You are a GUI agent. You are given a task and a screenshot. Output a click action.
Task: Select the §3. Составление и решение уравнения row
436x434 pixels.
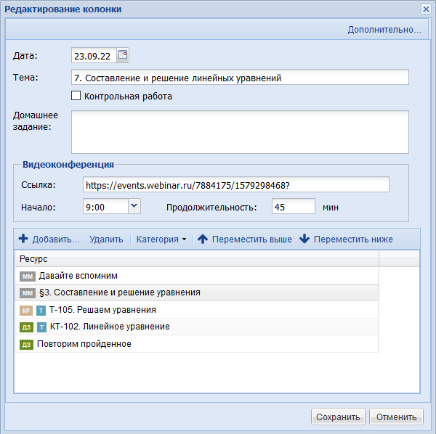197,292
